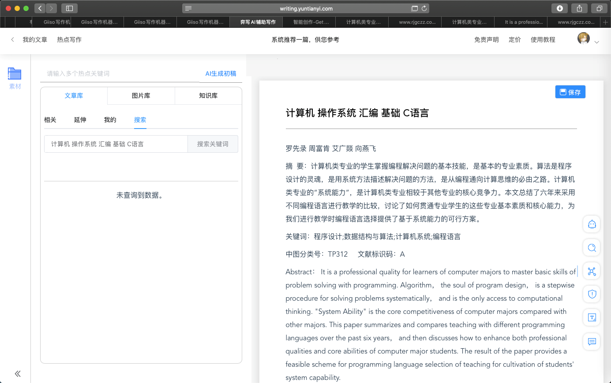Click Safari downloads icon in toolbar
Screen dimensions: 611x383
coord(559,8)
